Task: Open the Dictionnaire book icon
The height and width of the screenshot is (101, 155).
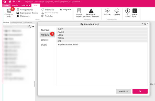Action: click(18, 16)
